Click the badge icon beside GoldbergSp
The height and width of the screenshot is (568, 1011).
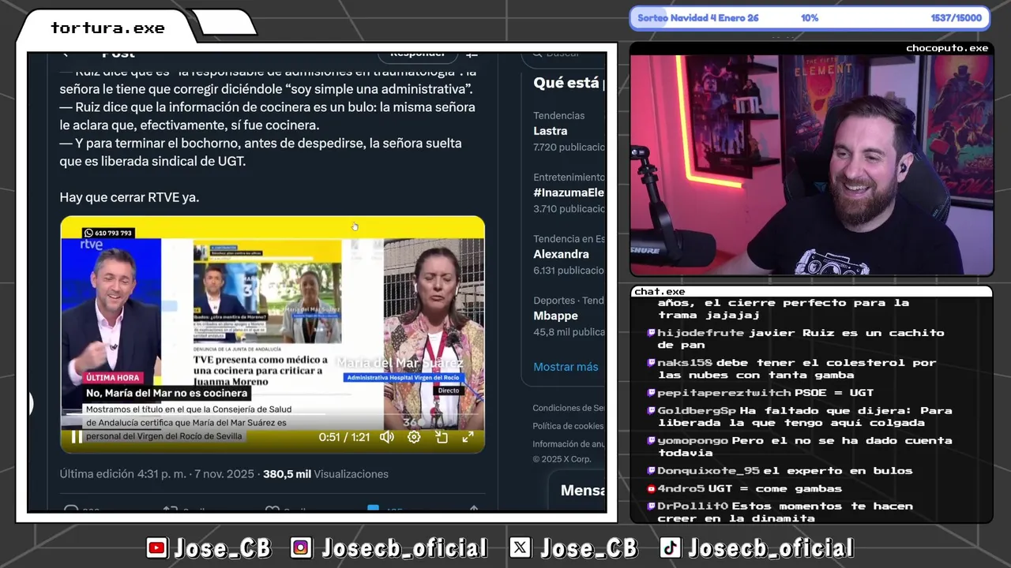[x=652, y=411]
